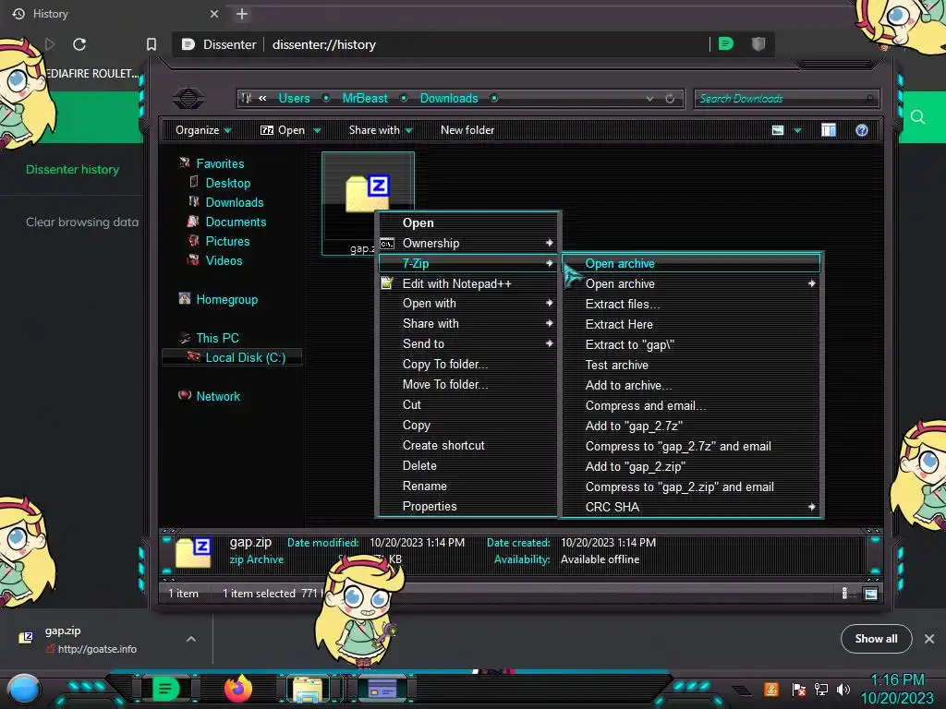Click the volume speaker tray icon

(843, 689)
